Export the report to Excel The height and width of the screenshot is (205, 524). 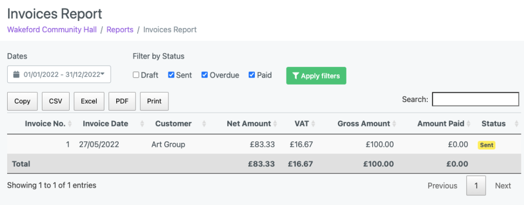pos(89,101)
